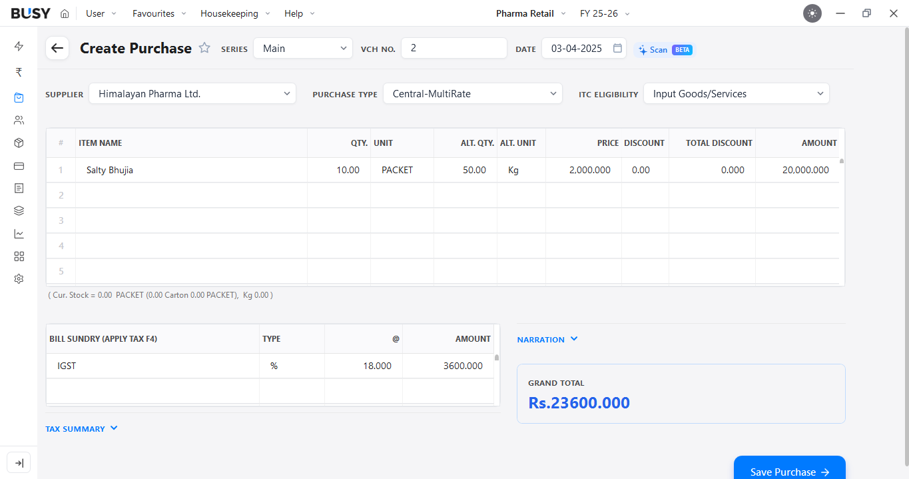Click the Grand Total Rs.23600.000 value
The height and width of the screenshot is (479, 909).
[x=579, y=403]
